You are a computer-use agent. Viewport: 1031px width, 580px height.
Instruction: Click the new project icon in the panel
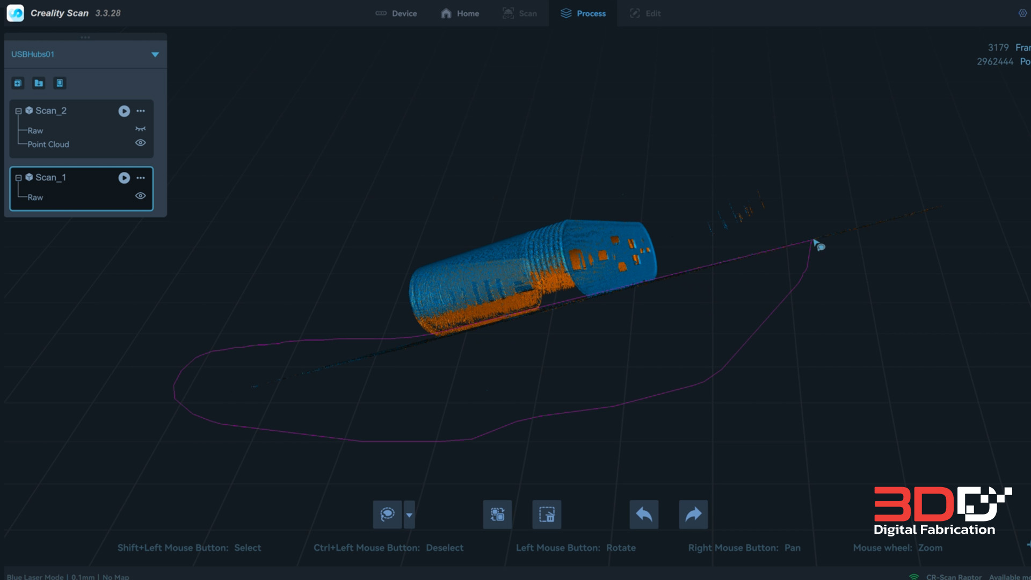(18, 83)
